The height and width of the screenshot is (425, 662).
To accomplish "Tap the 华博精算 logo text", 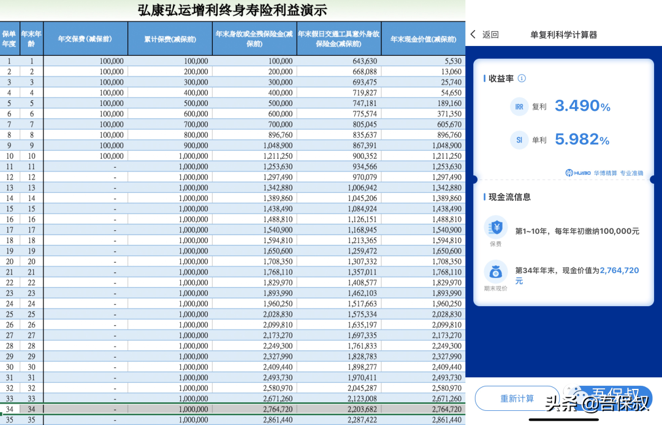I will [605, 173].
